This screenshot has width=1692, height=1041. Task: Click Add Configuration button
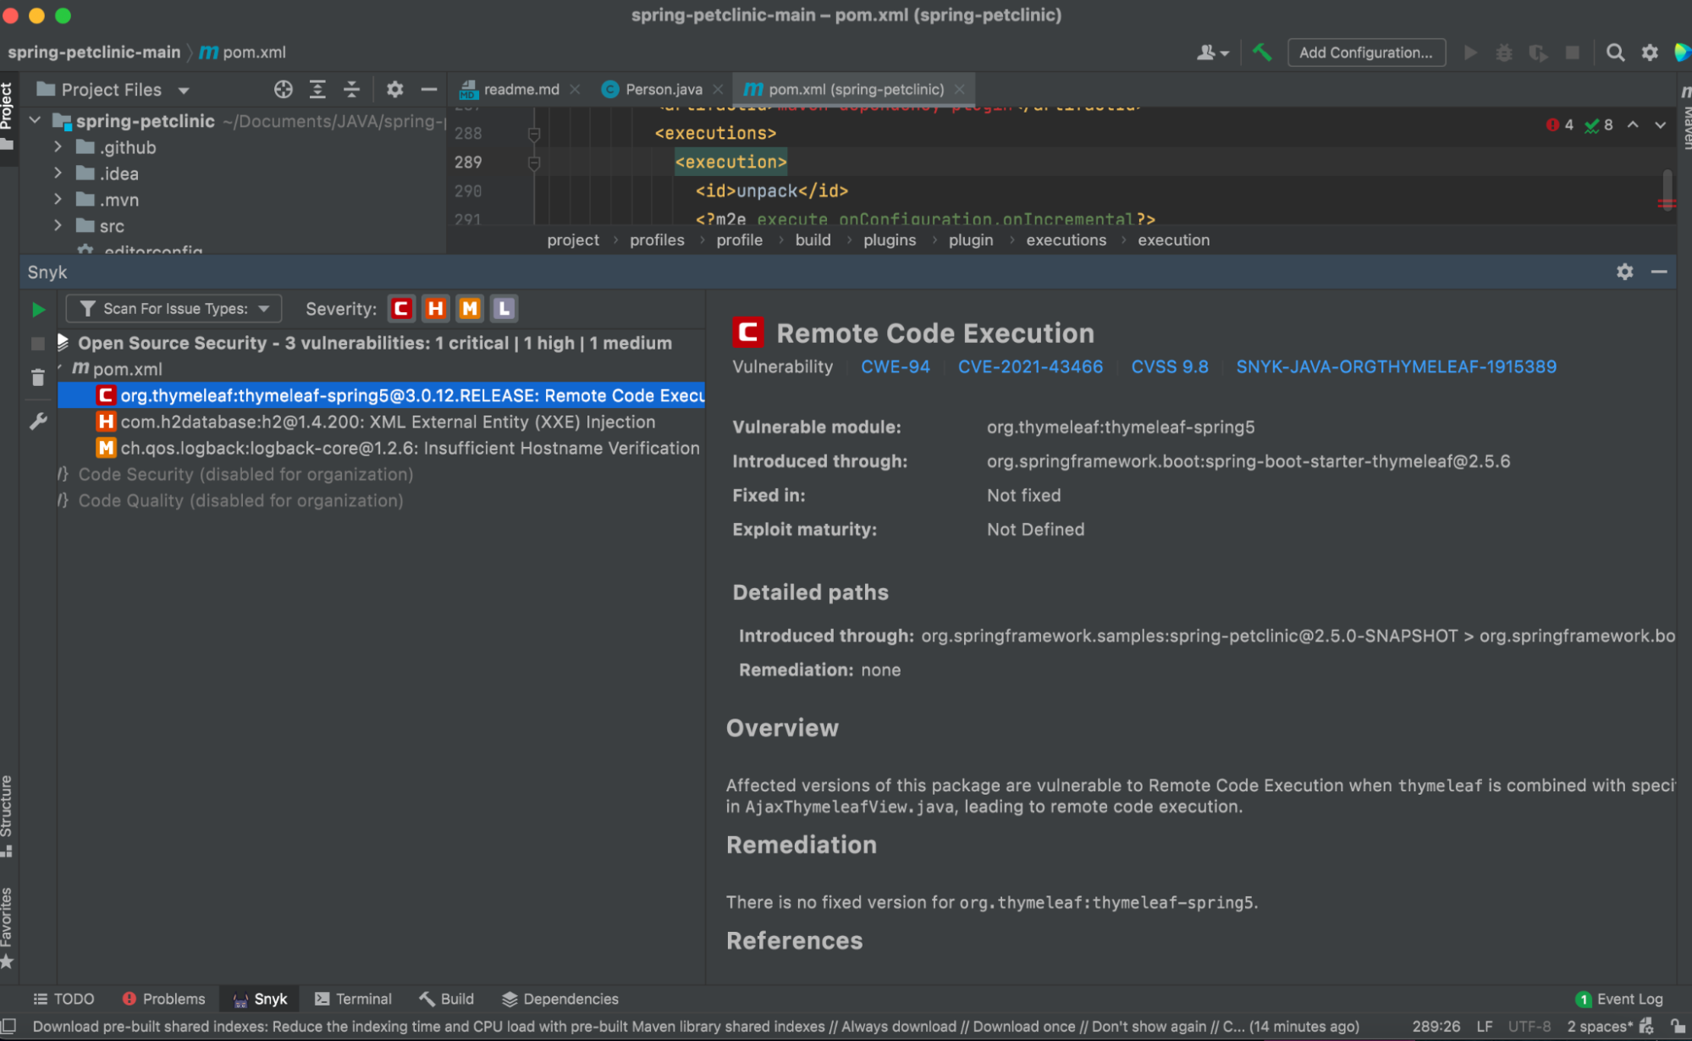pos(1365,52)
